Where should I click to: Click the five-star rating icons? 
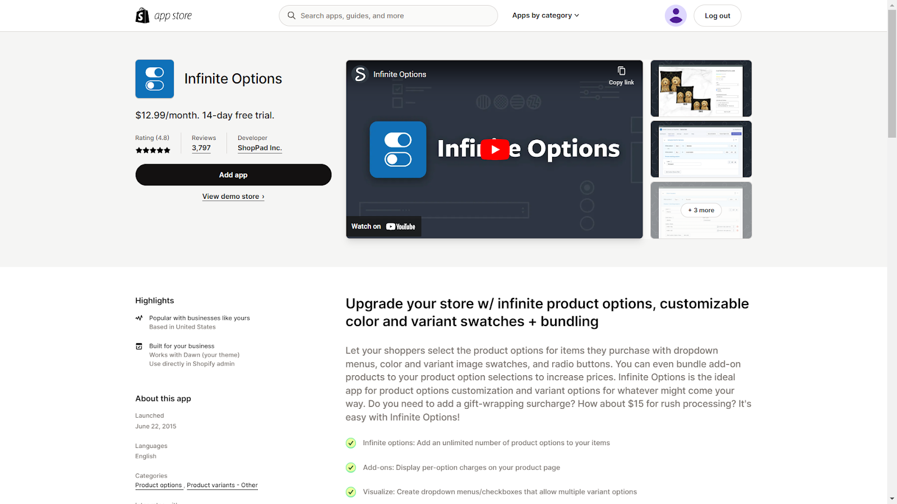tap(152, 150)
